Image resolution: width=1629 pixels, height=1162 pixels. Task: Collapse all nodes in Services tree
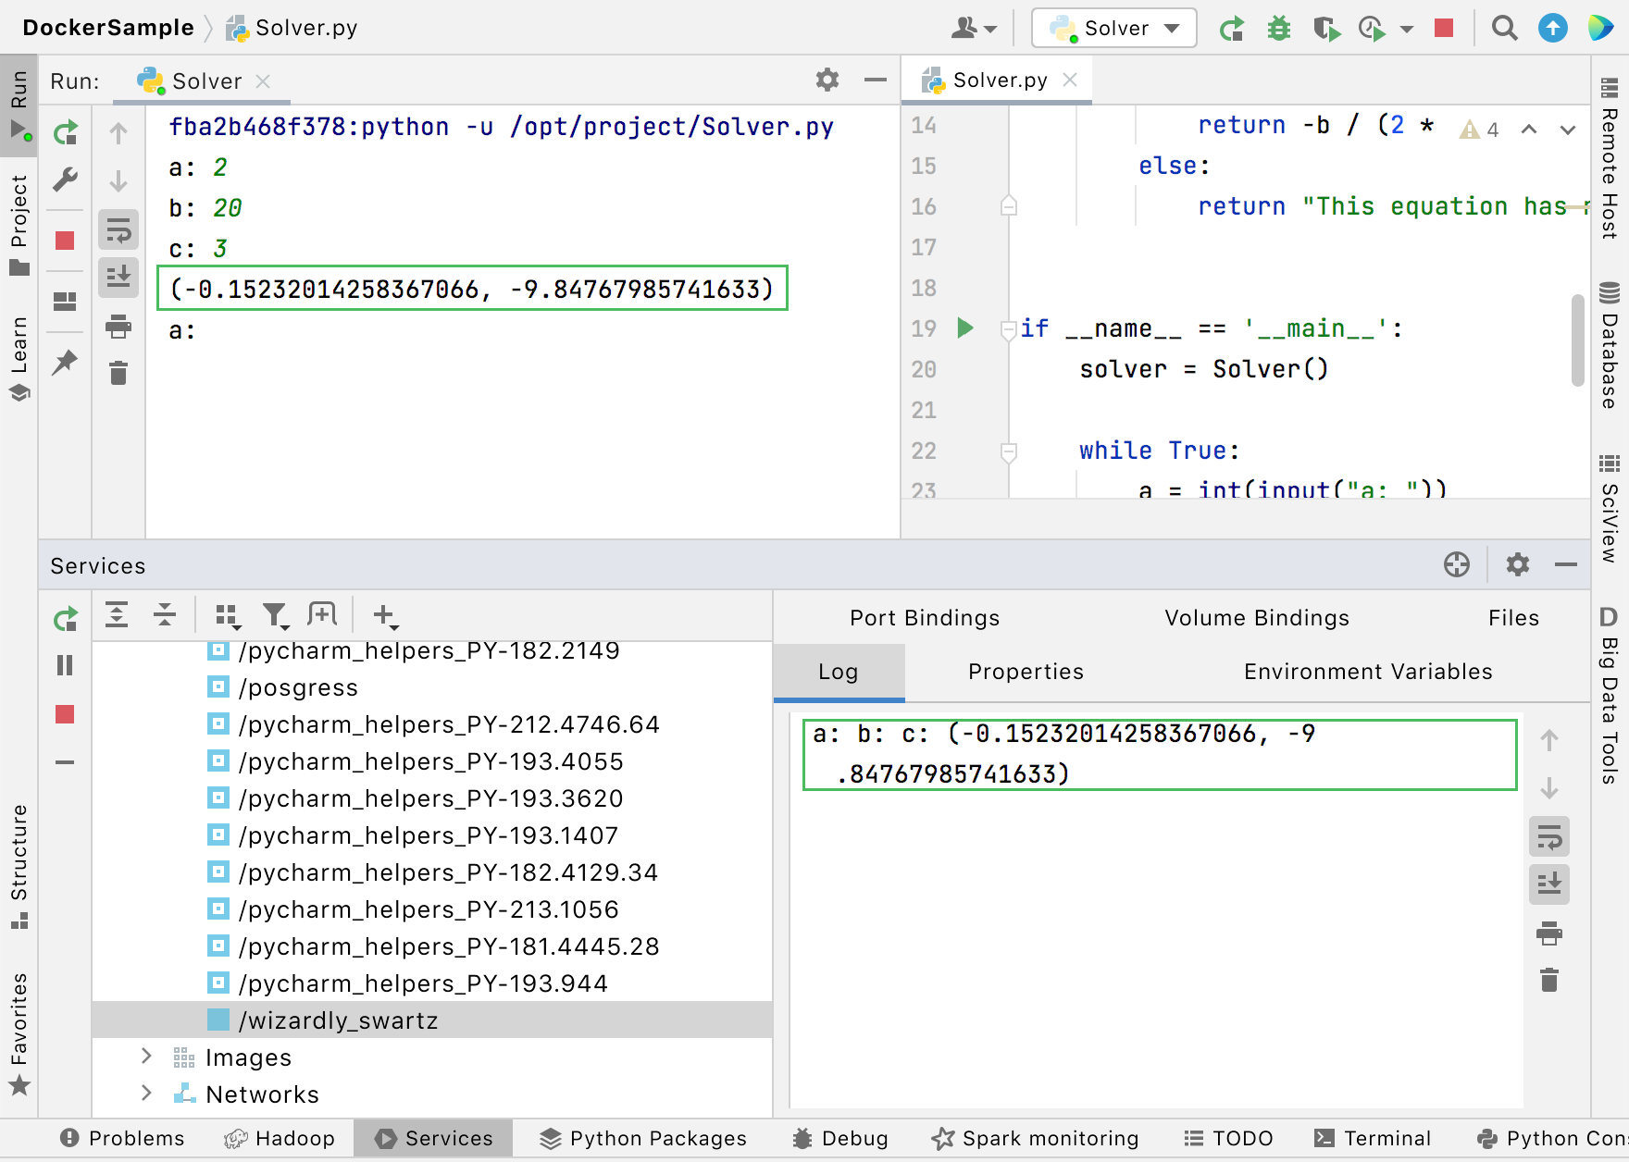point(165,613)
